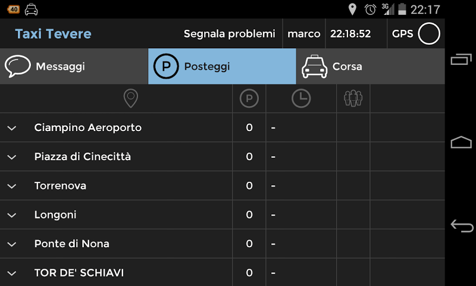
Task: Expand the Piazza di Cinecittà row
Action: pyautogui.click(x=11, y=157)
